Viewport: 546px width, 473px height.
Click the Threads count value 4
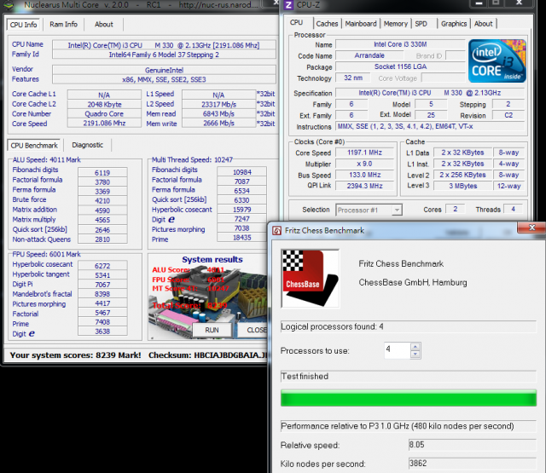click(513, 209)
